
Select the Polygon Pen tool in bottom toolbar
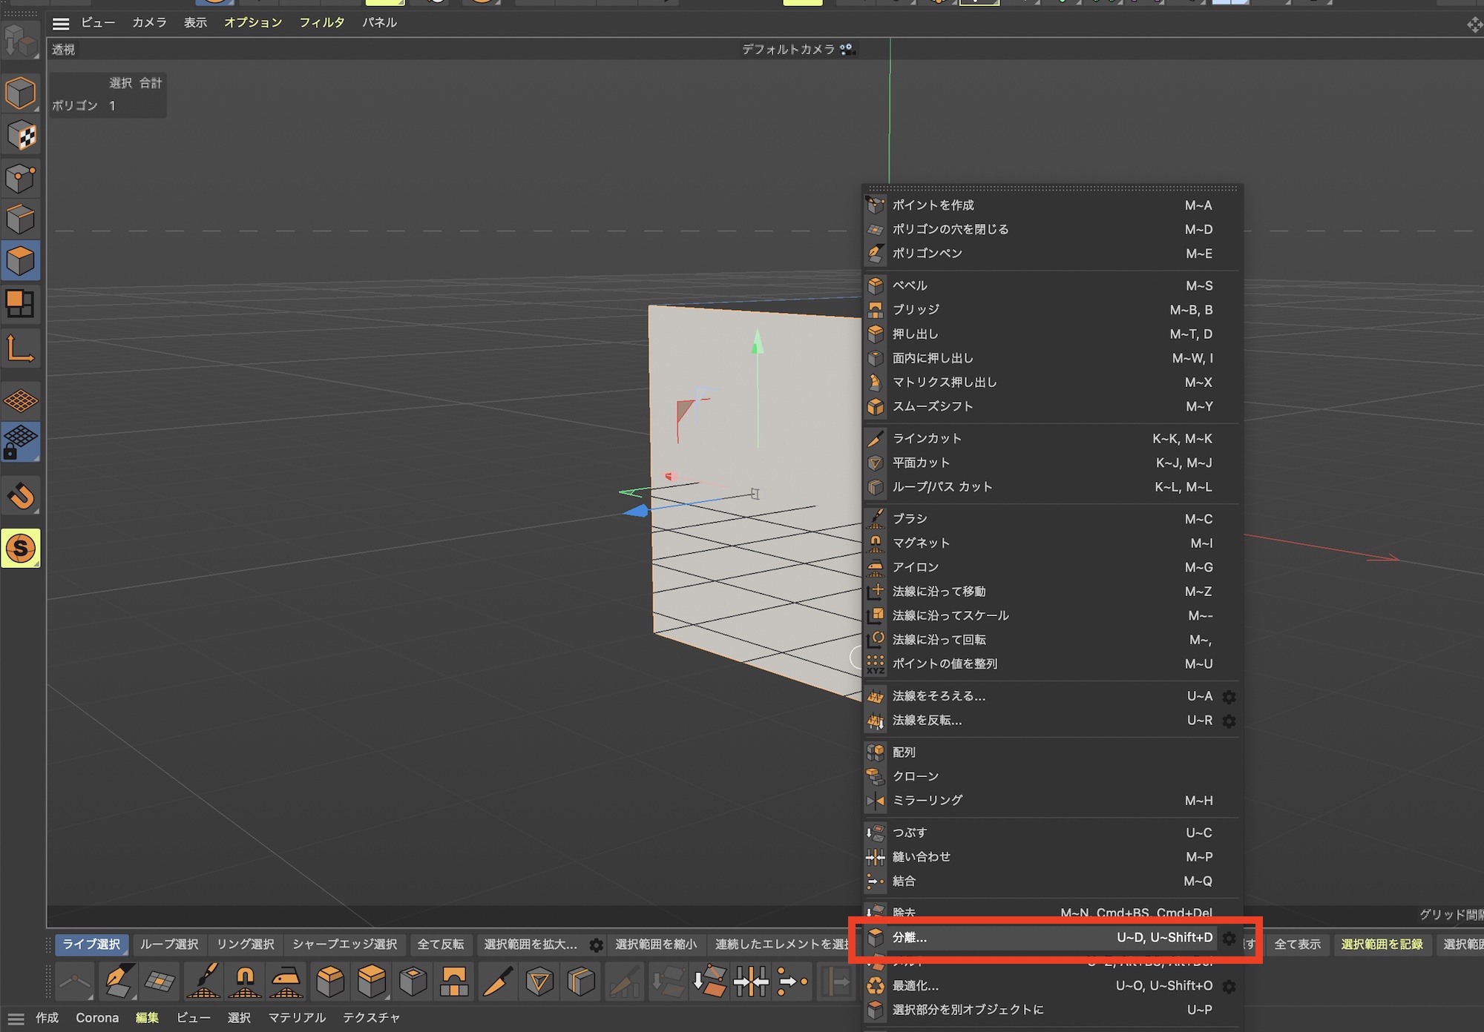point(118,982)
